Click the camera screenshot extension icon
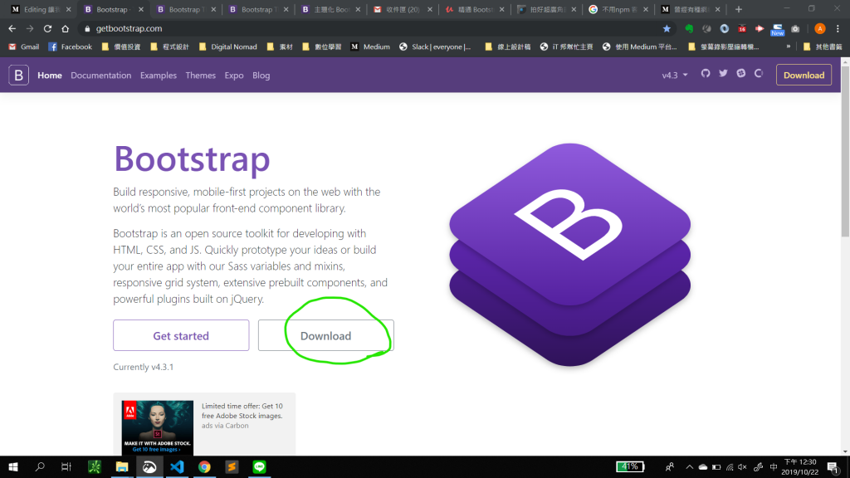Viewport: 850px width, 478px height. coord(795,29)
